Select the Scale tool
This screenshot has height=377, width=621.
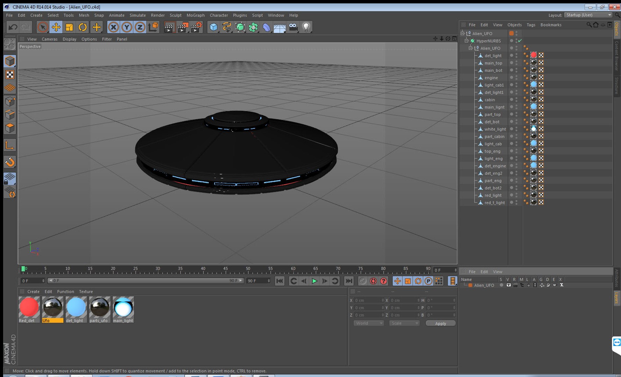tap(69, 27)
